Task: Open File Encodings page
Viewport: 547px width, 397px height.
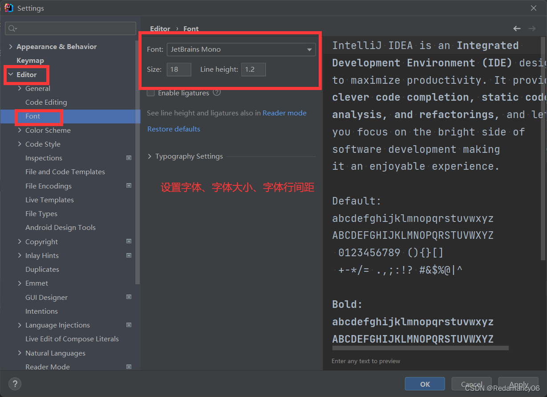Action: pyautogui.click(x=49, y=186)
